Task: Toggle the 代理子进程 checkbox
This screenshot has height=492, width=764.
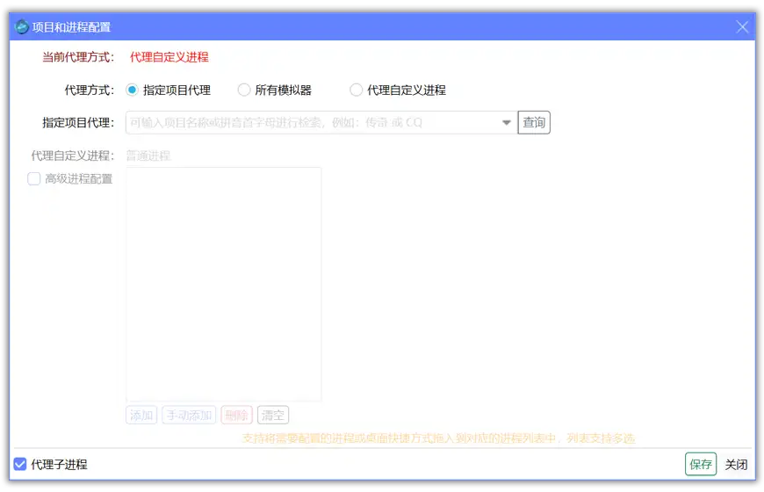Action: point(20,464)
